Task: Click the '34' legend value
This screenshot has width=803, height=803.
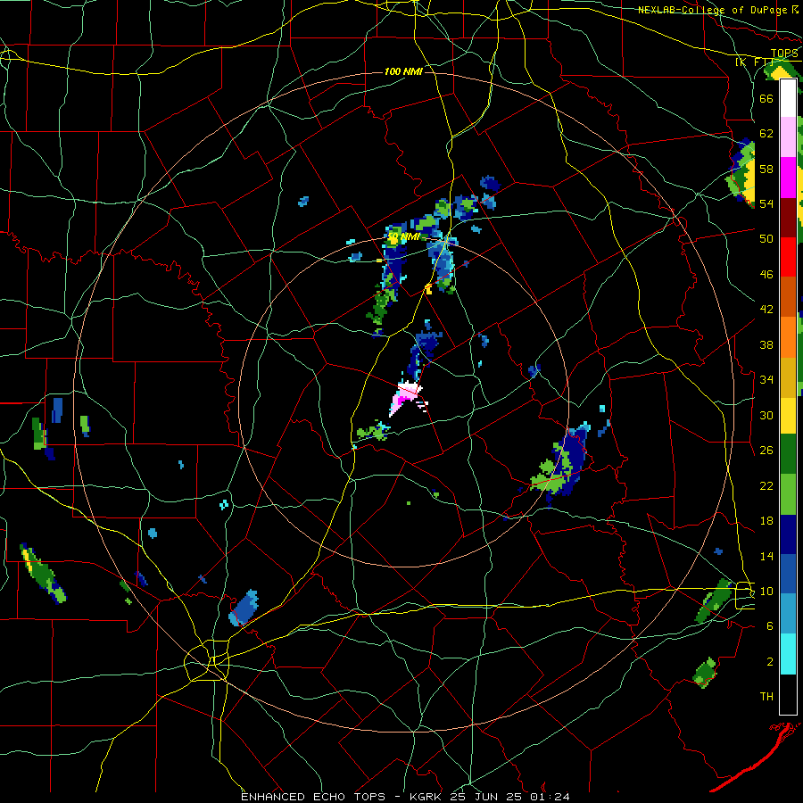Action: [766, 380]
